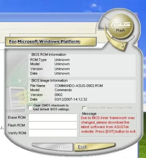Click the For Microsoft Windows Platform banner

pos(51,42)
